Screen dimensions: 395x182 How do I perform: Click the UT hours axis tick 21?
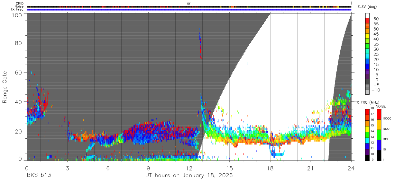tap(310, 168)
